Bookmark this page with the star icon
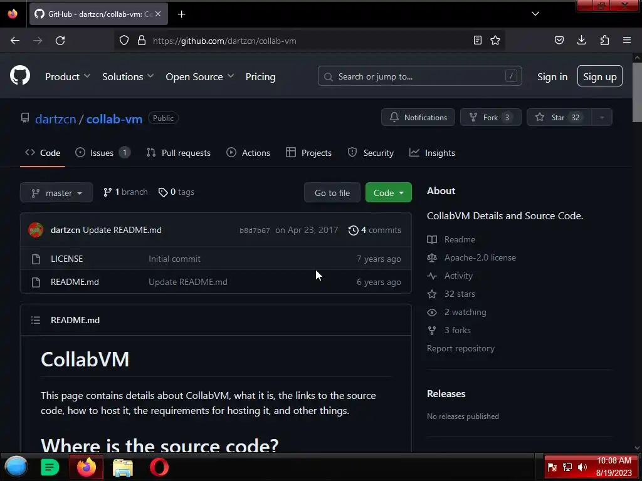 [x=495, y=40]
